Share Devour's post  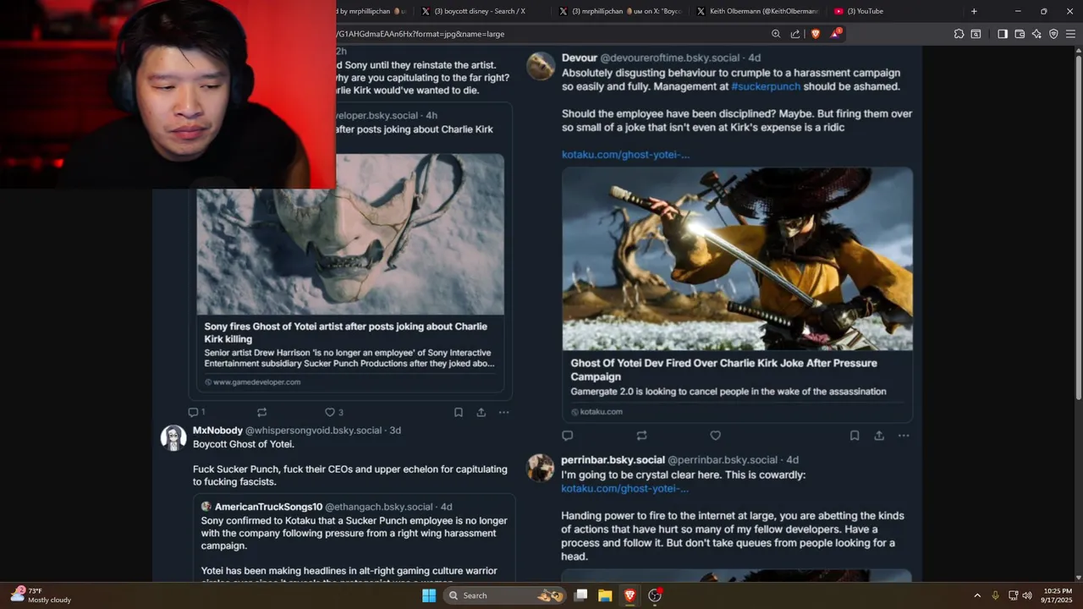pos(879,436)
